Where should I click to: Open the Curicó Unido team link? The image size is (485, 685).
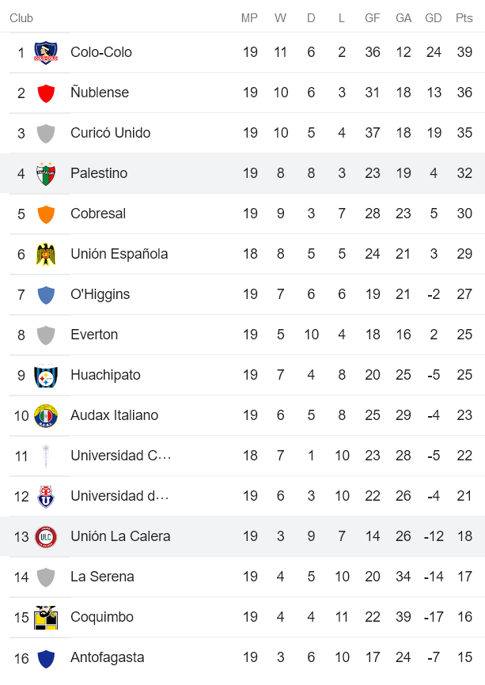[110, 133]
